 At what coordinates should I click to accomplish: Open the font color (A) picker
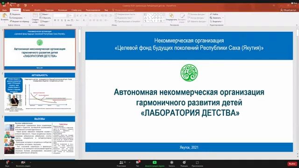click(x=84, y=20)
